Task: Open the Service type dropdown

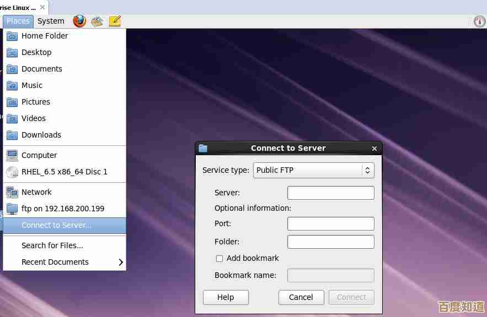Action: 313,170
